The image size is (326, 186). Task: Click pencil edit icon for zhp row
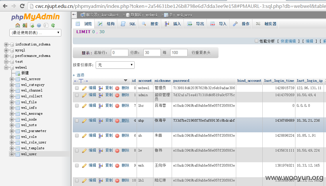tap(84, 121)
